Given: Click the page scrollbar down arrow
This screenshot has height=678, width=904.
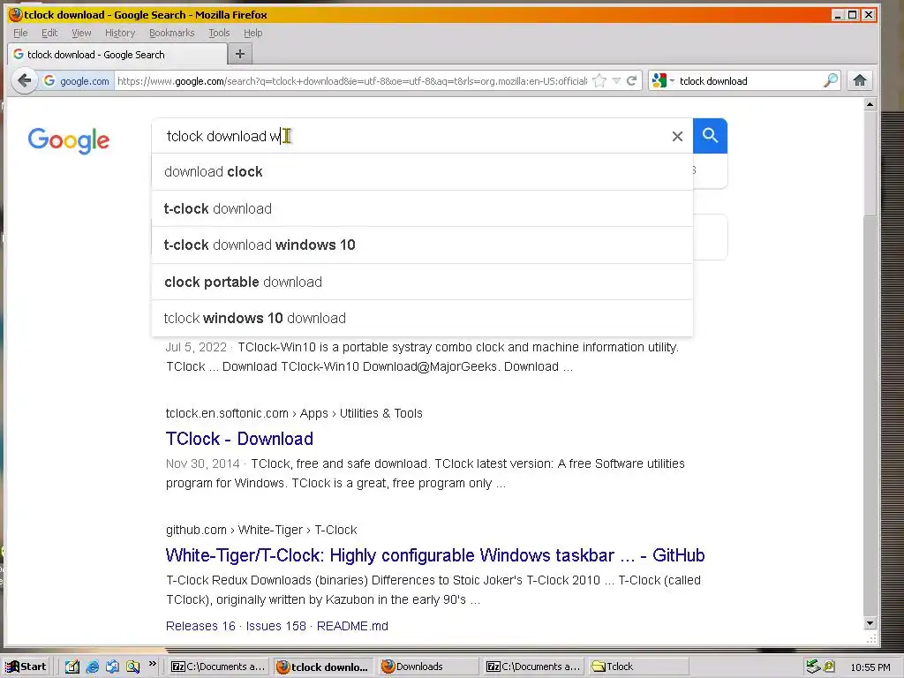Looking at the screenshot, I should (x=870, y=623).
